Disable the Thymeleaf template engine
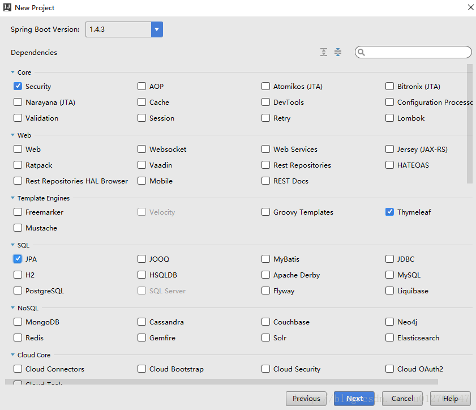 point(390,212)
